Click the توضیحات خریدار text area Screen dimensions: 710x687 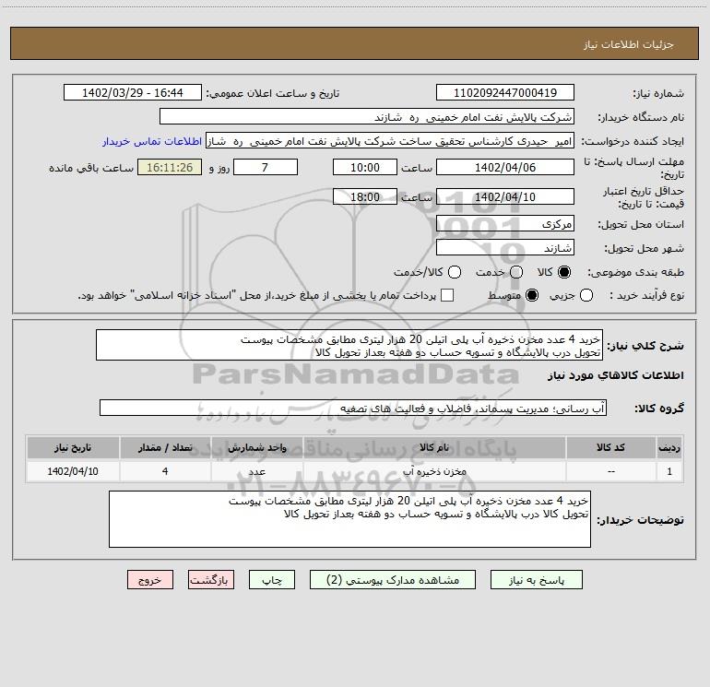point(349,519)
